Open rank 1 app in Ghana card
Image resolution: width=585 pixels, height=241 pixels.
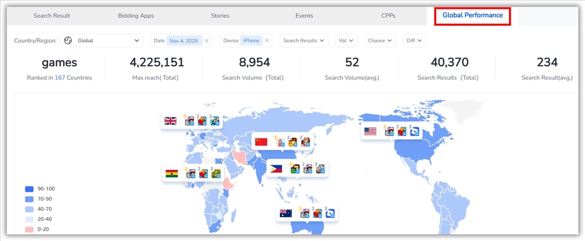pyautogui.click(x=191, y=173)
